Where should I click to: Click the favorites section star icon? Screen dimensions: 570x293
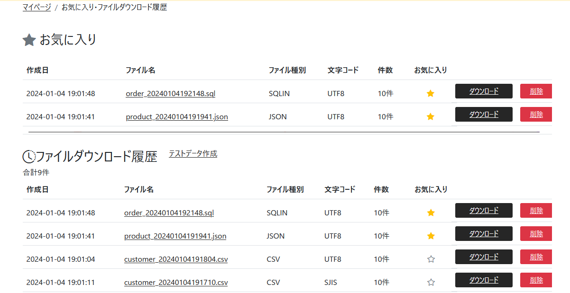pyautogui.click(x=29, y=40)
